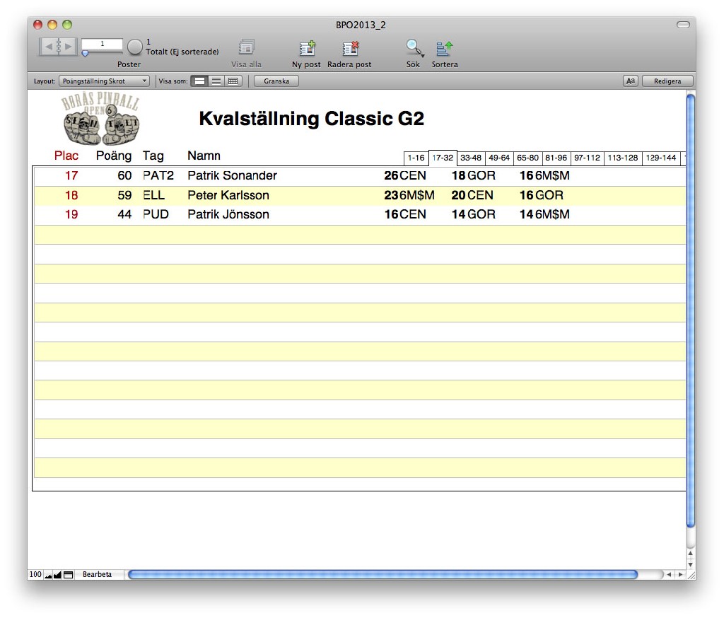The image size is (724, 618).
Task: Click the vertical scroll down arrow
Action: coord(690,564)
